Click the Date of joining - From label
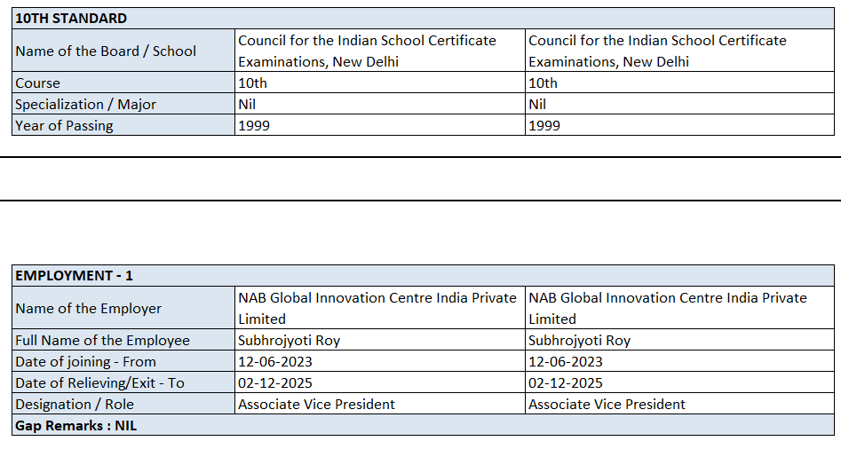 [x=85, y=362]
